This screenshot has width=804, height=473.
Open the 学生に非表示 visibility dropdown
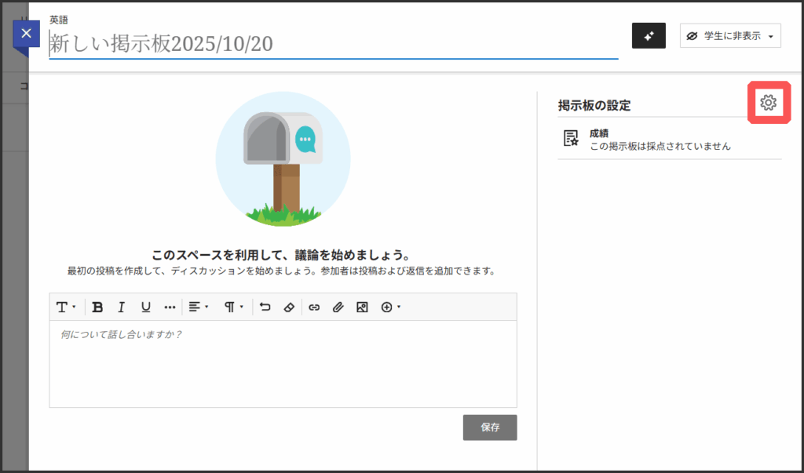(x=730, y=36)
